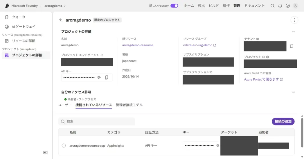Open the three-dot more options menu

click(x=294, y=20)
